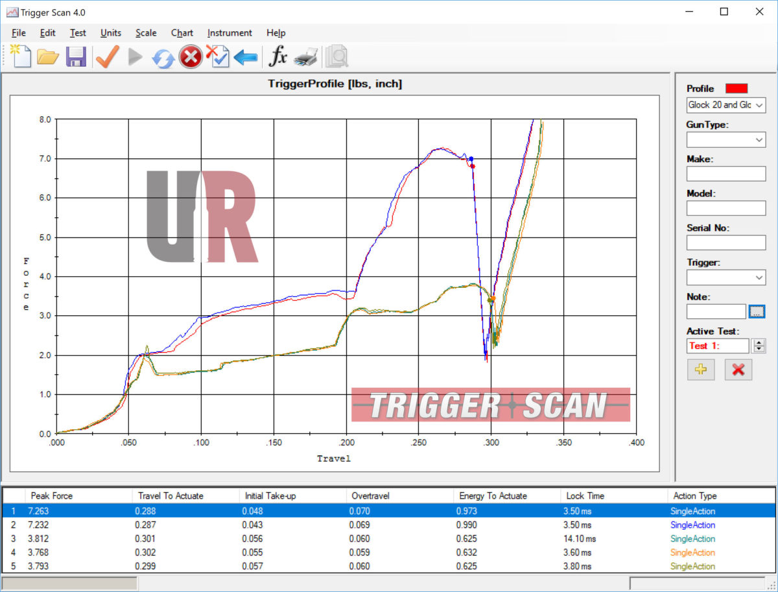Refresh the data using the sync icon

[161, 57]
